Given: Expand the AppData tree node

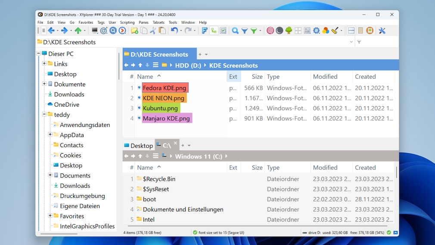Looking at the screenshot, I should [50, 135].
